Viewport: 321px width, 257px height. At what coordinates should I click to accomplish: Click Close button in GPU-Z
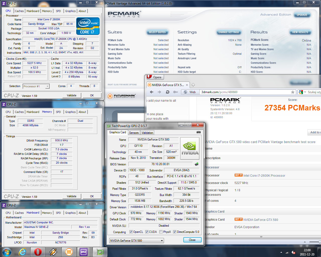(192, 240)
